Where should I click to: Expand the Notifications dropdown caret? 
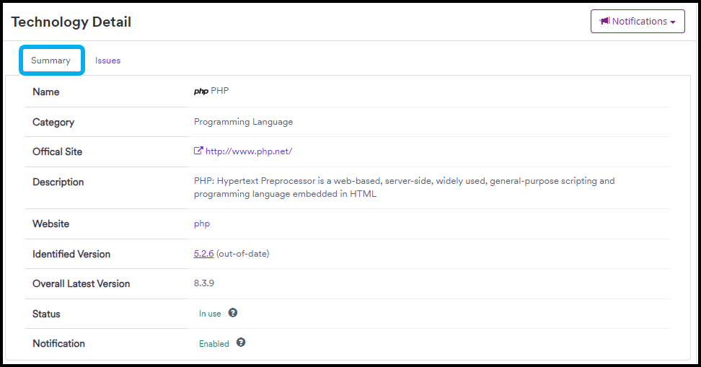673,22
